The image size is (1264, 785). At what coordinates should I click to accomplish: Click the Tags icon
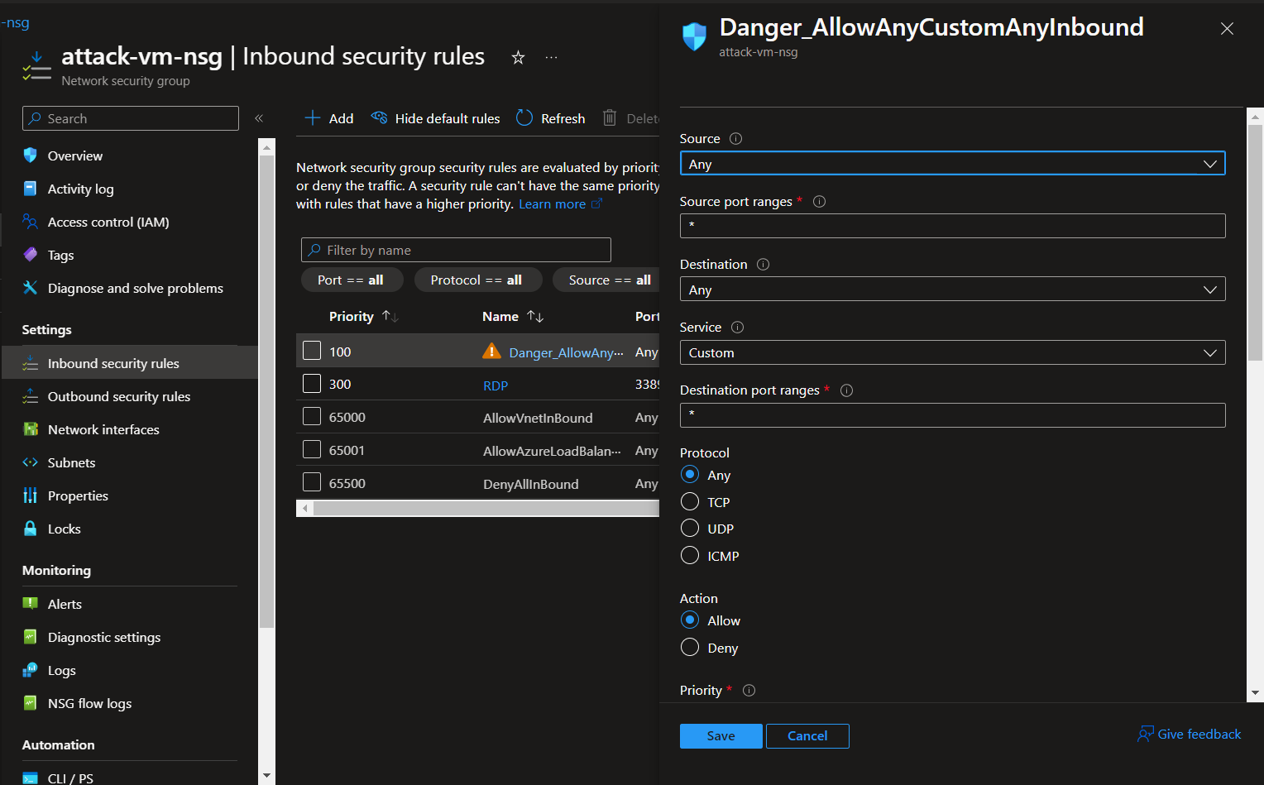click(31, 255)
